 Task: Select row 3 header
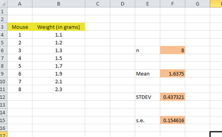click(x=3, y=27)
